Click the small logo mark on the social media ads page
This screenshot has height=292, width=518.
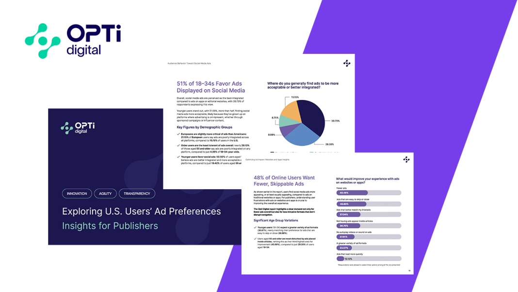click(346, 63)
